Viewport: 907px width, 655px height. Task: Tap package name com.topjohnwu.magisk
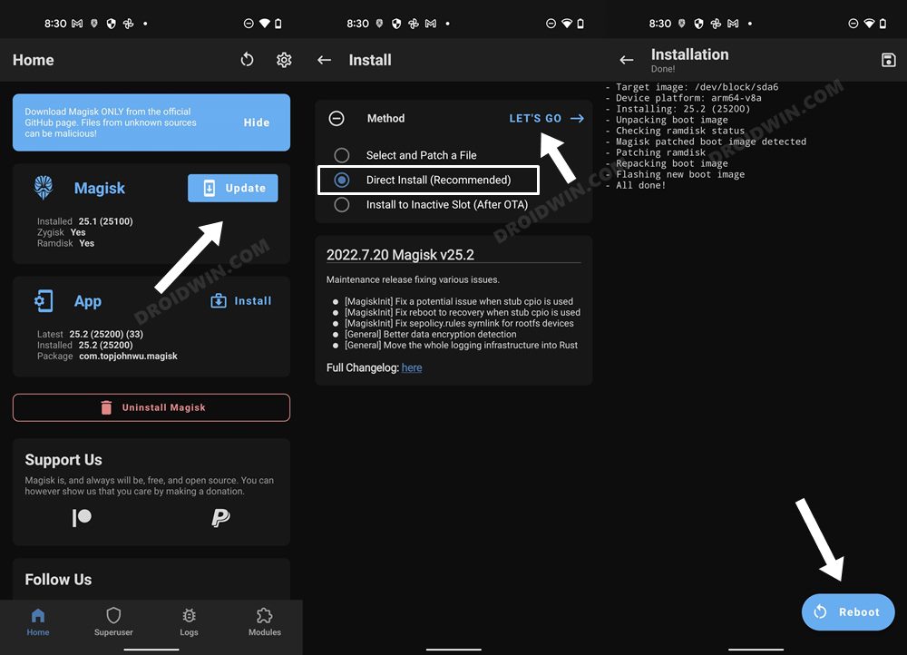129,356
